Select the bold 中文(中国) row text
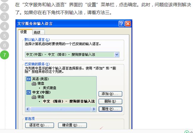 click(42, 92)
